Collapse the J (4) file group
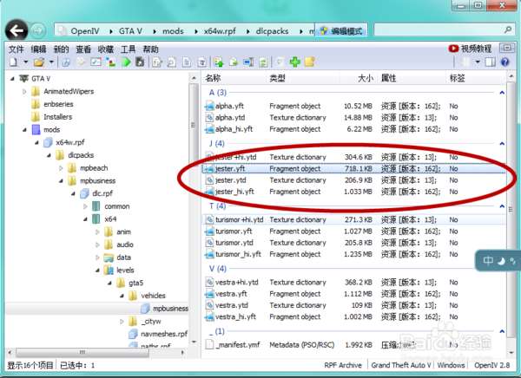The image size is (521, 378). tap(502, 144)
